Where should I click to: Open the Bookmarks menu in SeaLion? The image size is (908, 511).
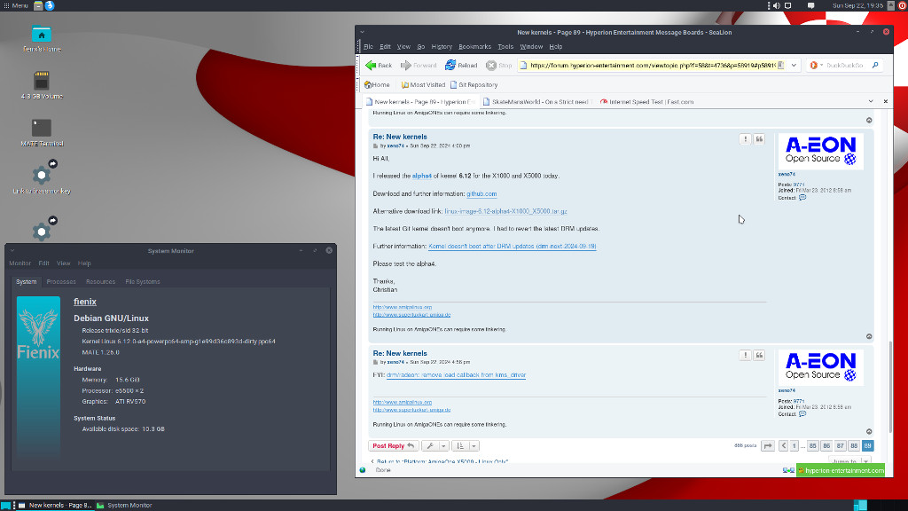[475, 46]
